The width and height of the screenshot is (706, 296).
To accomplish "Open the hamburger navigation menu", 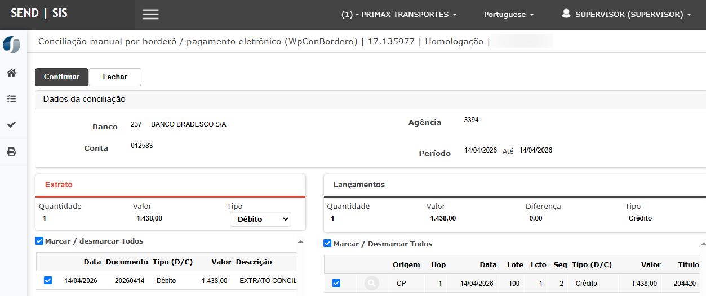I will [x=150, y=15].
